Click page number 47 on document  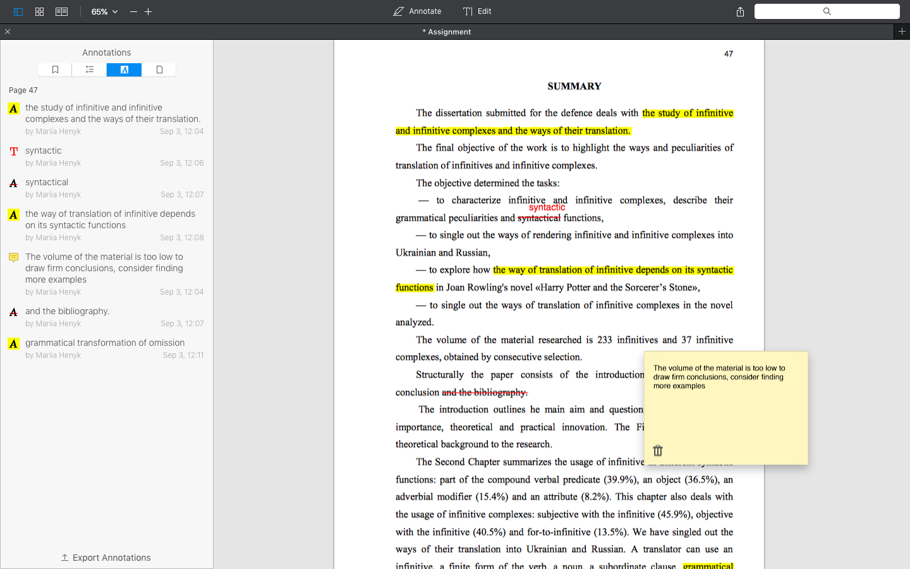[729, 54]
